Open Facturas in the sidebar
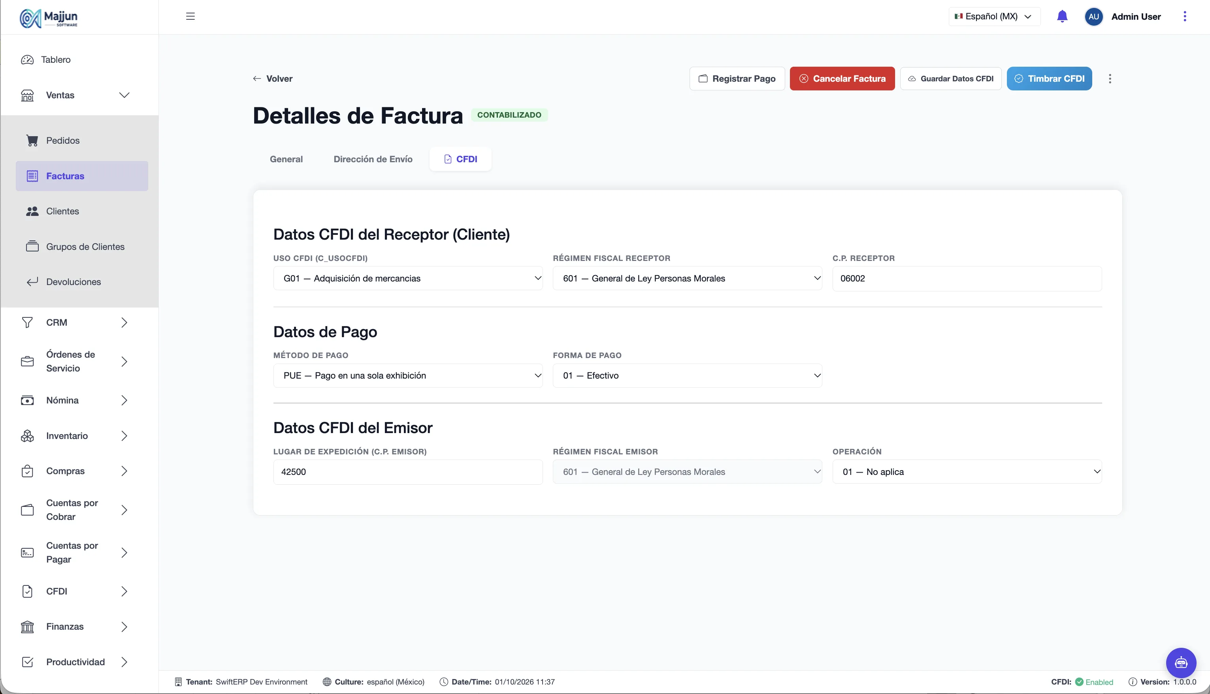 (82, 176)
